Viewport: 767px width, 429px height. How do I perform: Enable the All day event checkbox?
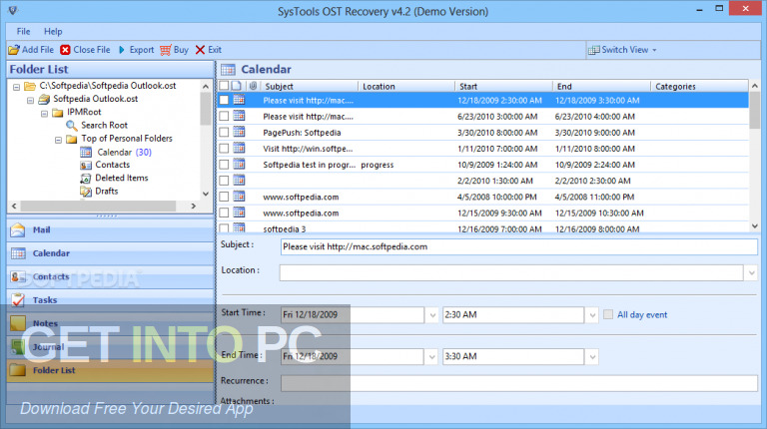point(608,314)
